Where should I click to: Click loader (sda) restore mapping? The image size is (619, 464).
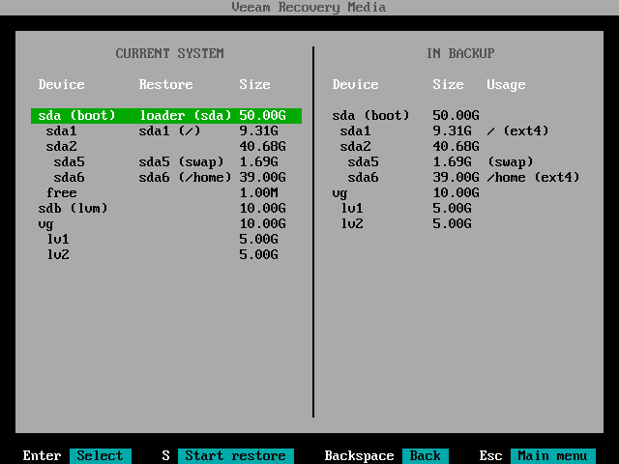185,116
